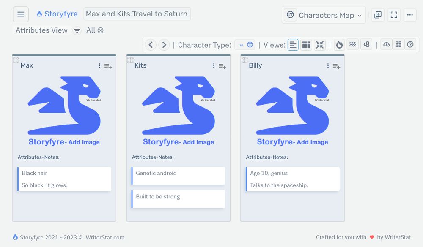Click the add-note icon on Billy's card
The image size is (423, 247).
pos(336,66)
